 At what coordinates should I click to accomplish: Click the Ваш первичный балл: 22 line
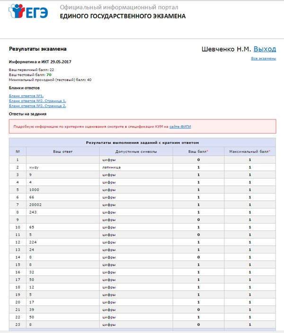[31, 70]
